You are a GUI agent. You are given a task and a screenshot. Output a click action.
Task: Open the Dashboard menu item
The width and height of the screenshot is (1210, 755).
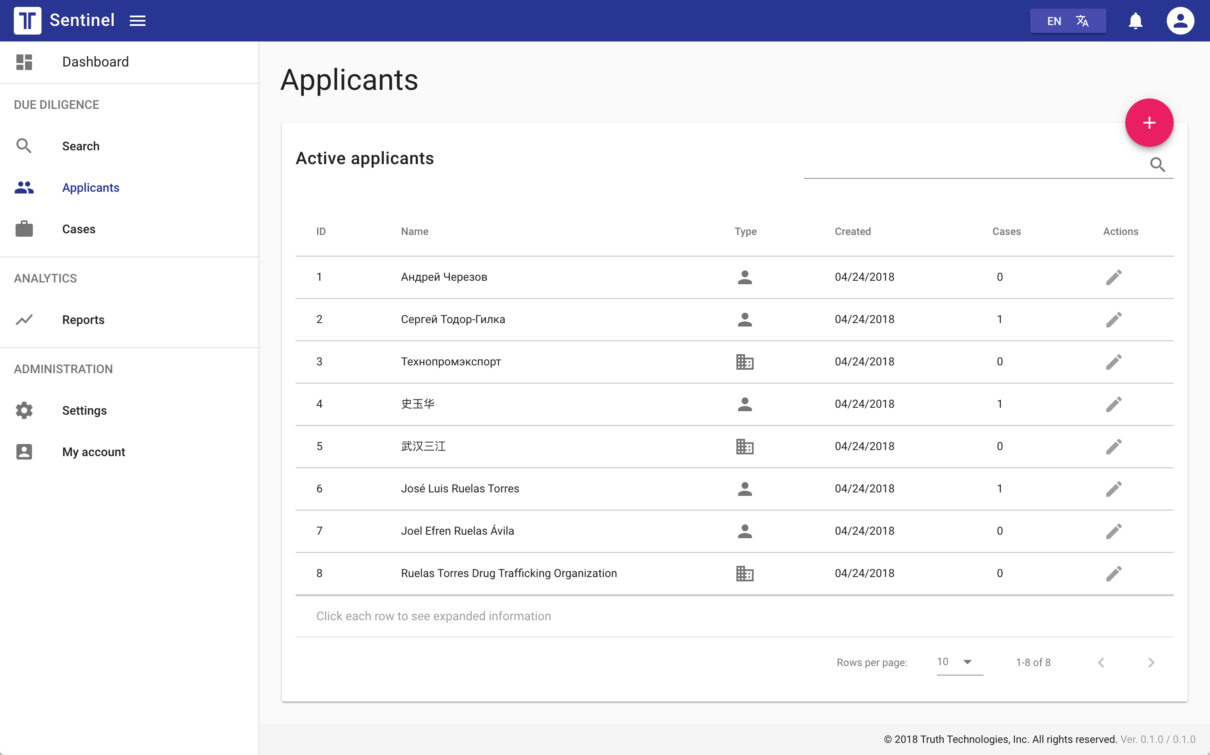[x=96, y=62]
